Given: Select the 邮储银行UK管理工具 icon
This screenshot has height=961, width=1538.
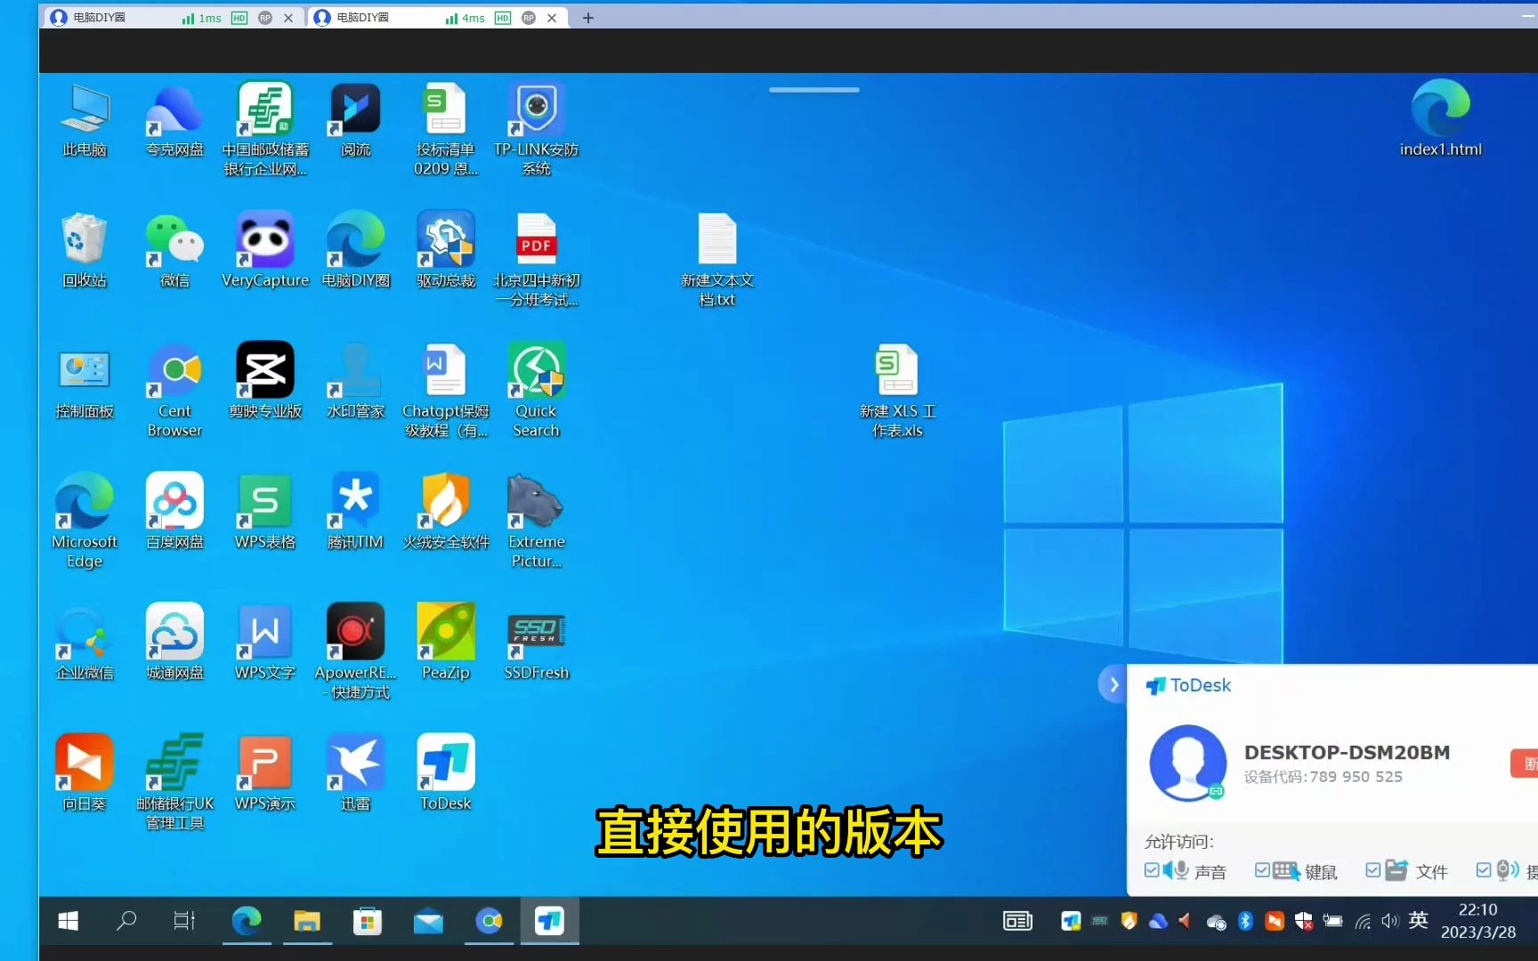Looking at the screenshot, I should pos(174,783).
